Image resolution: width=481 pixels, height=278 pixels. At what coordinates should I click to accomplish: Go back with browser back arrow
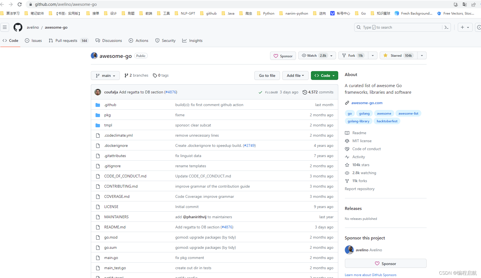[2, 4]
